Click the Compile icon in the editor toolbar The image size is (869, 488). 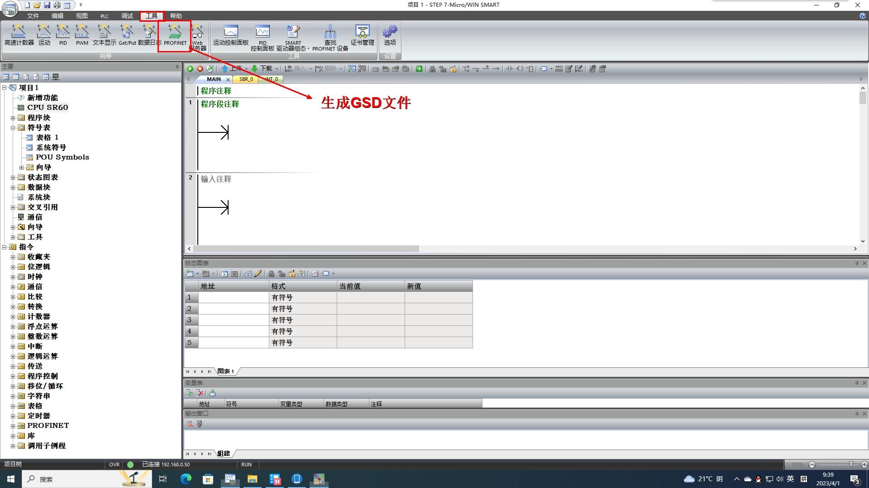click(210, 69)
